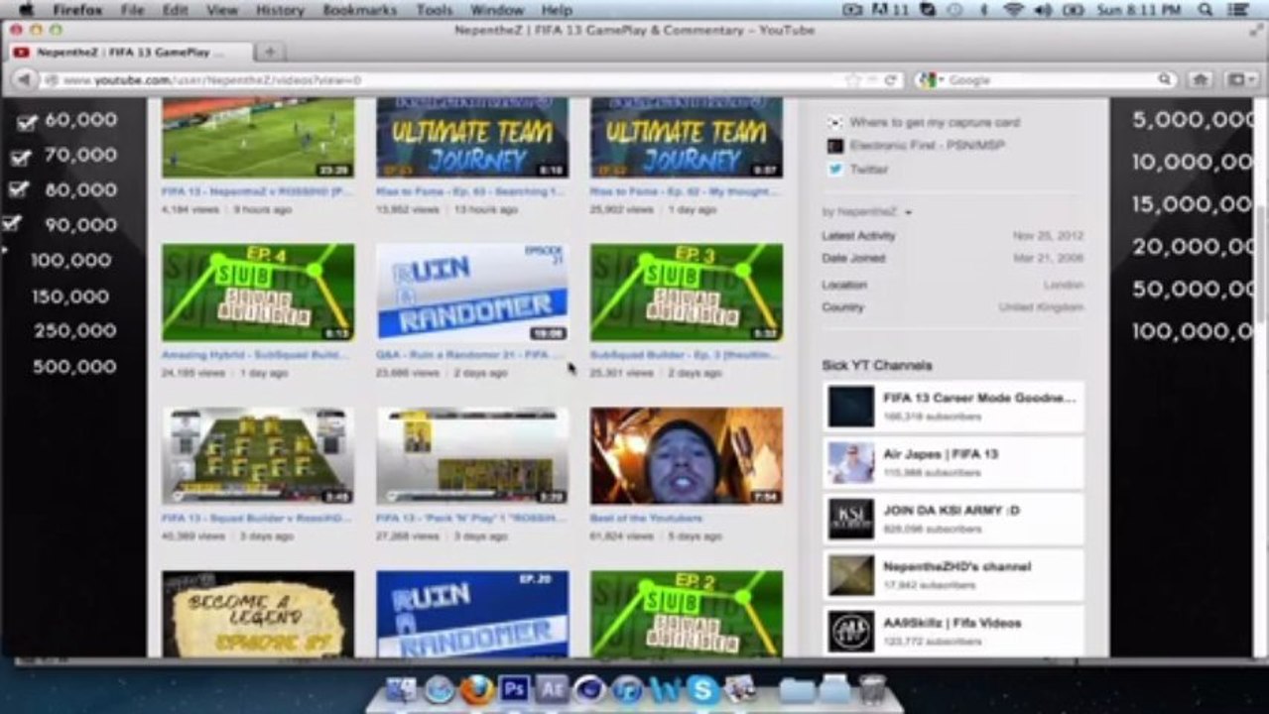
Task: Go back with the browser back arrow
Action: pyautogui.click(x=22, y=79)
